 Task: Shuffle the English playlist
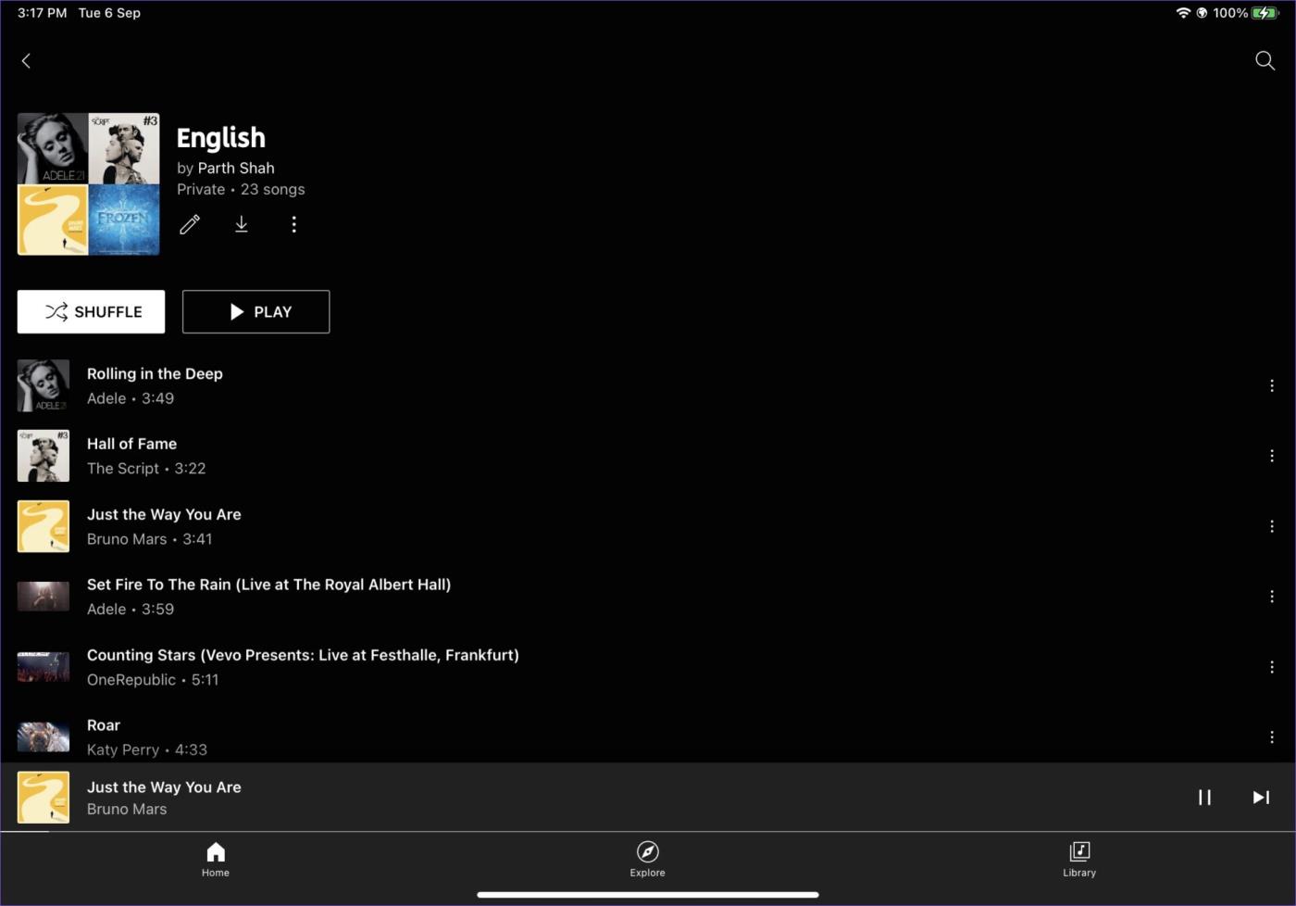(91, 312)
